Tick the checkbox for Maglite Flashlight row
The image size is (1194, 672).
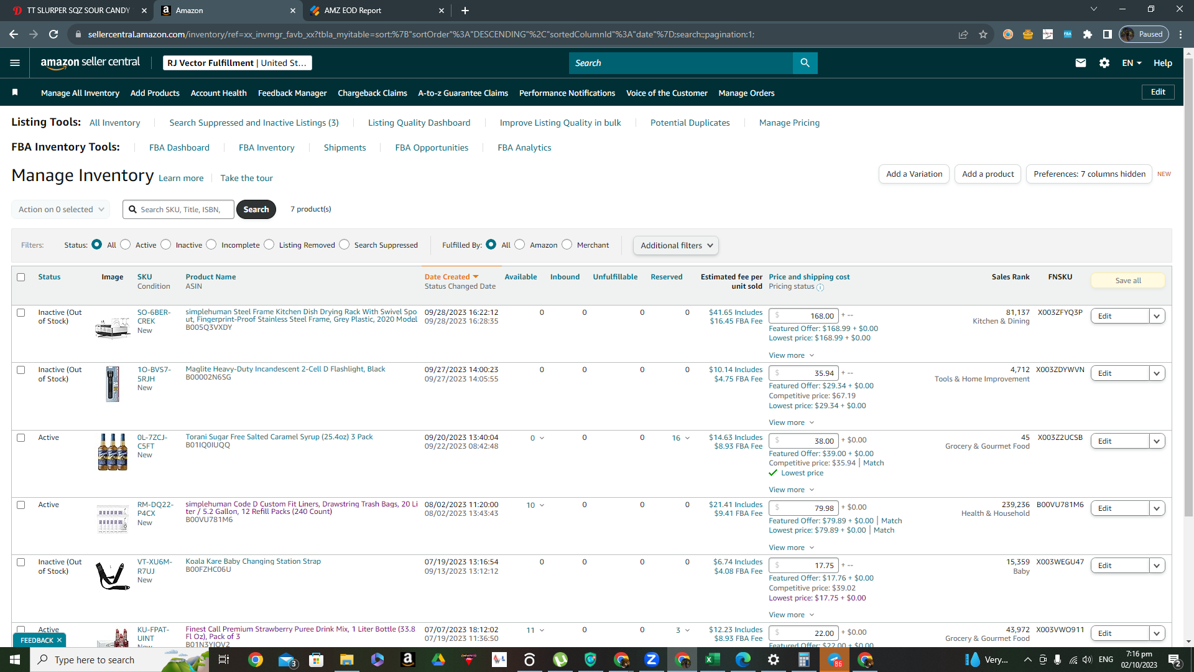tap(21, 370)
